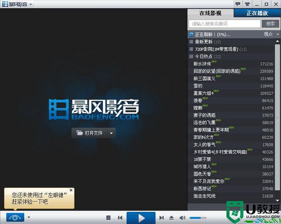Viewport: 281px width, 224px height.
Task: Select 乡村爱情4(乡村爱情交响曲) entry
Action: (231, 152)
